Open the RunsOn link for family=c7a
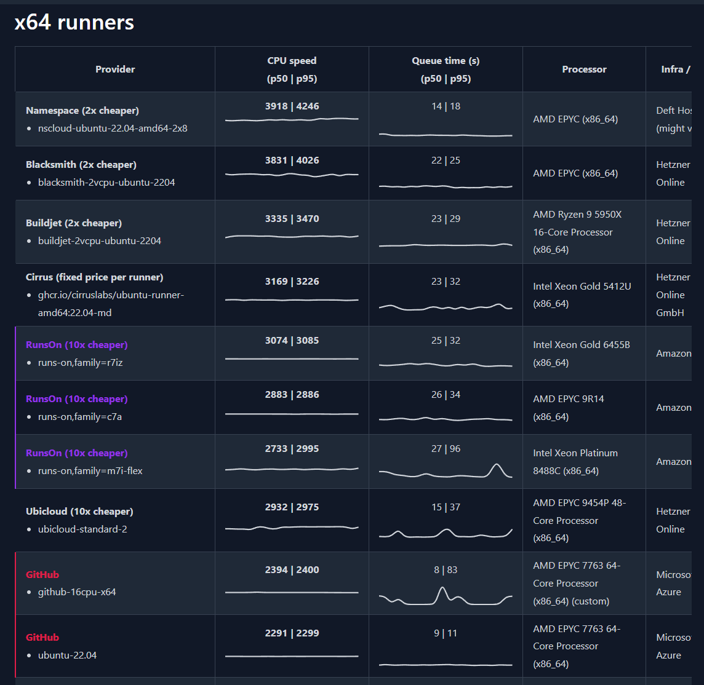Image resolution: width=704 pixels, height=685 pixels. pyautogui.click(x=77, y=399)
